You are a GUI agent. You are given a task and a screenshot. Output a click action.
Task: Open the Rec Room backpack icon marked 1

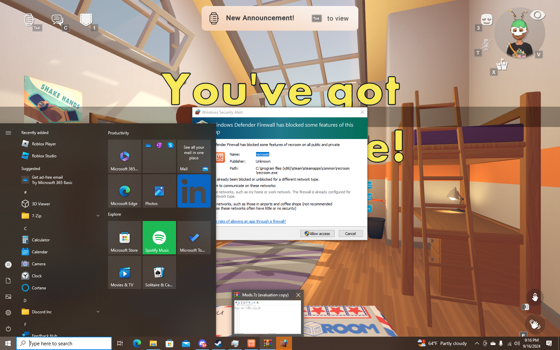pyautogui.click(x=86, y=20)
